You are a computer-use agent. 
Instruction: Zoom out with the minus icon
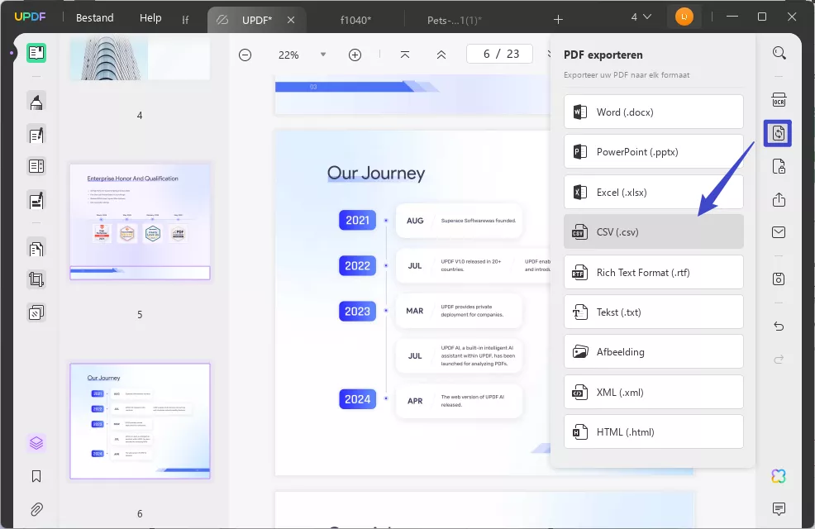pyautogui.click(x=245, y=55)
